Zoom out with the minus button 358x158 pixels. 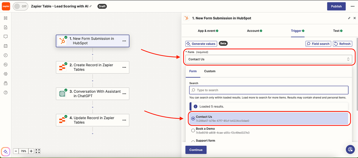16,151
